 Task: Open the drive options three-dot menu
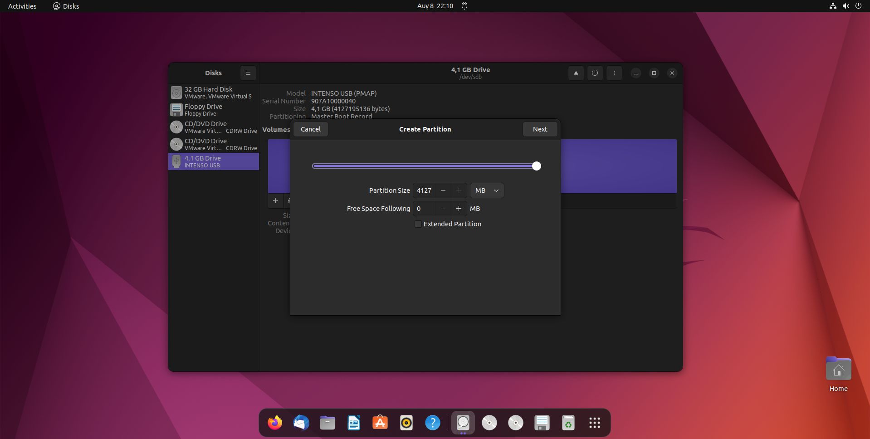[x=614, y=73]
